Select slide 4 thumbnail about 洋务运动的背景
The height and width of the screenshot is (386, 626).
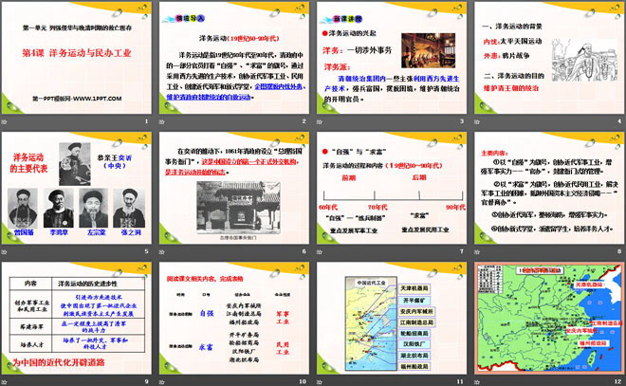point(549,58)
